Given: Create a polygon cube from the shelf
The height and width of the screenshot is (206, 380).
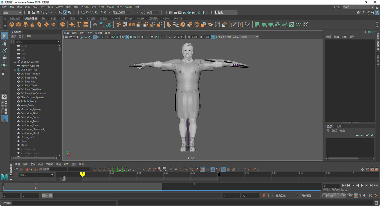Looking at the screenshot, I should tap(18, 25).
